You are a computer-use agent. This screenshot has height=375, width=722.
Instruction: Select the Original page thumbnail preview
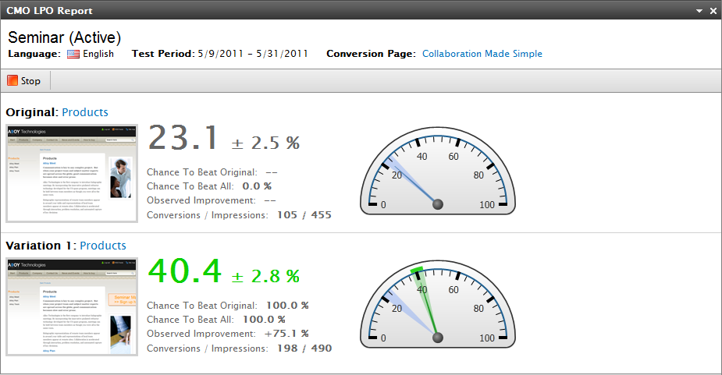tap(72, 173)
